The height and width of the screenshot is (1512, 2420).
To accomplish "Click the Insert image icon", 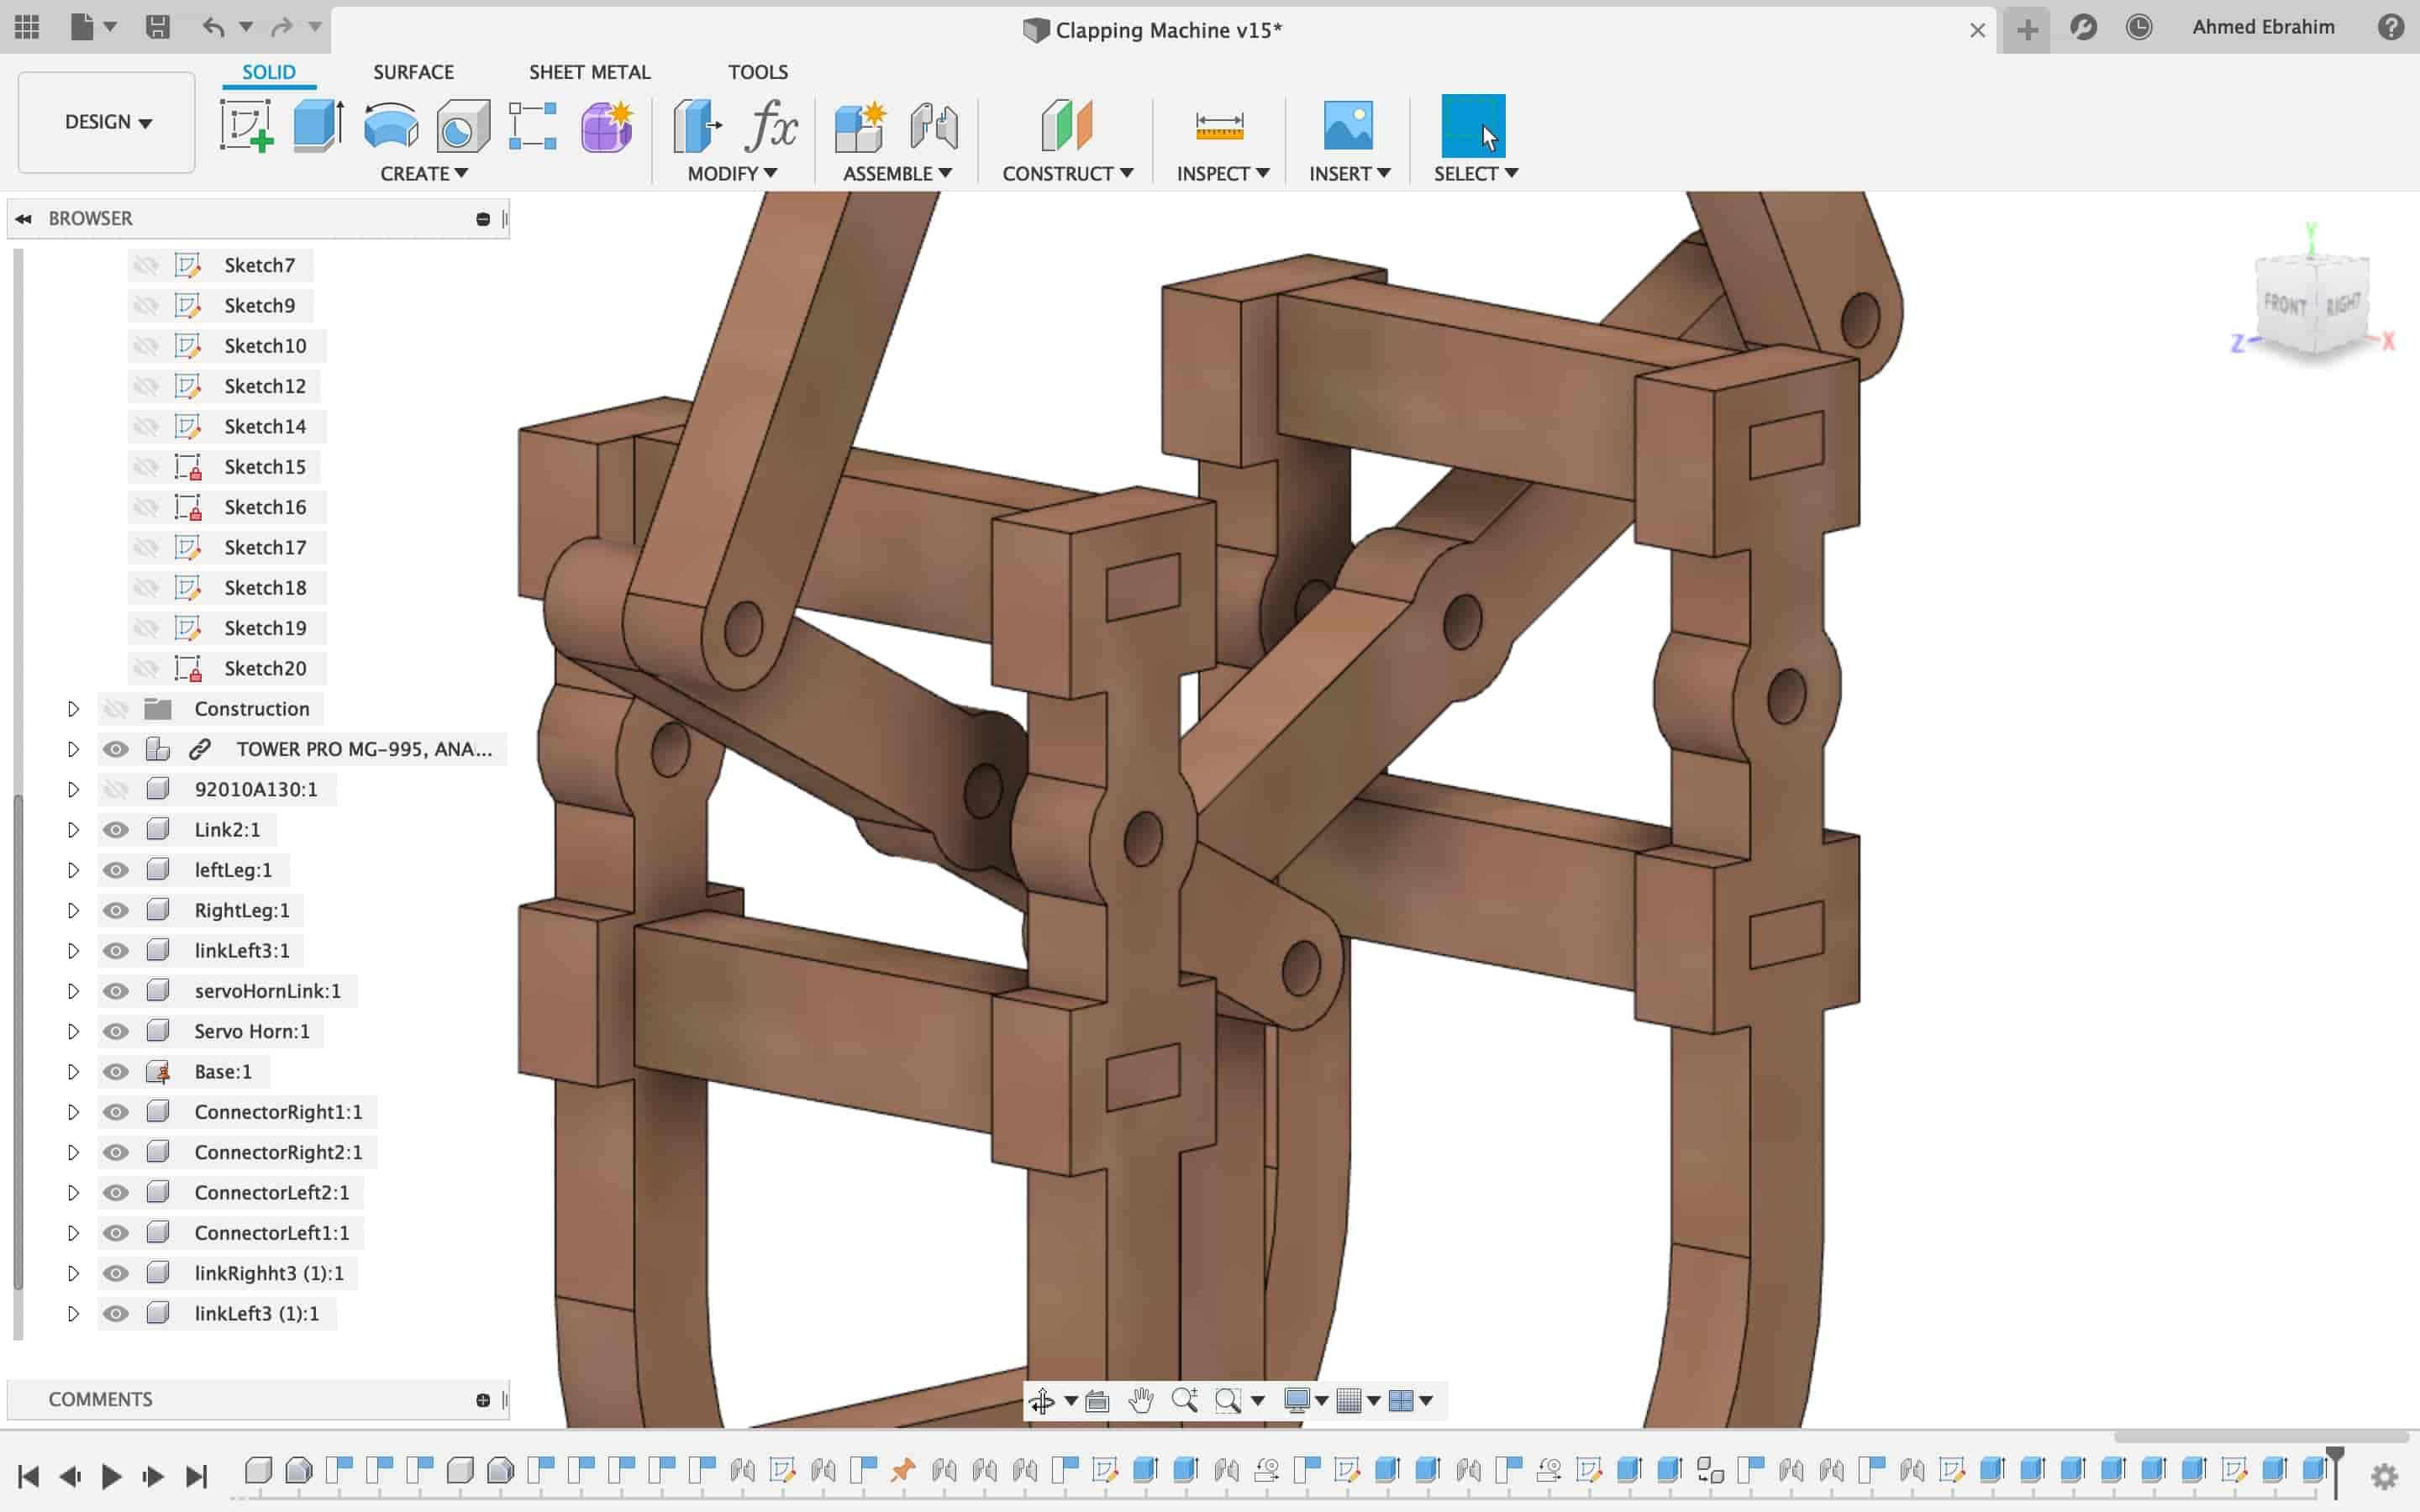I will [x=1347, y=126].
